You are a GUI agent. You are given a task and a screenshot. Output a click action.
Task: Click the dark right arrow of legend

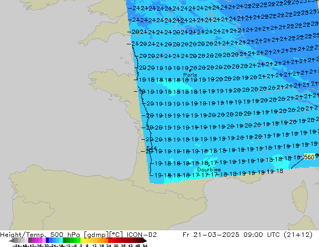[x=145, y=240]
